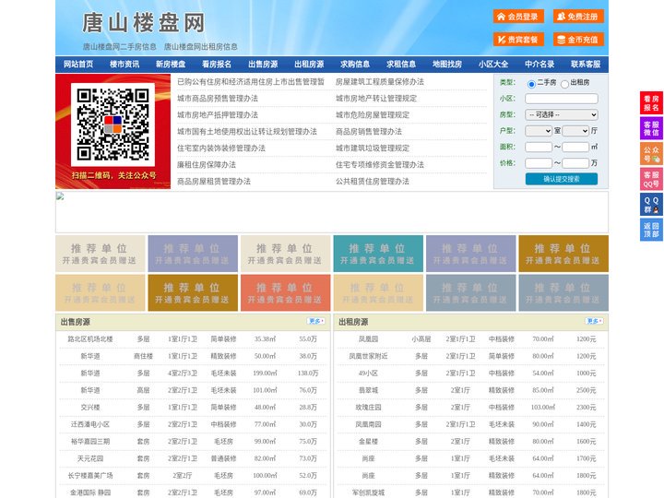This screenshot has width=664, height=498.
Task: Click the minimum 价格 input field
Action: (539, 163)
